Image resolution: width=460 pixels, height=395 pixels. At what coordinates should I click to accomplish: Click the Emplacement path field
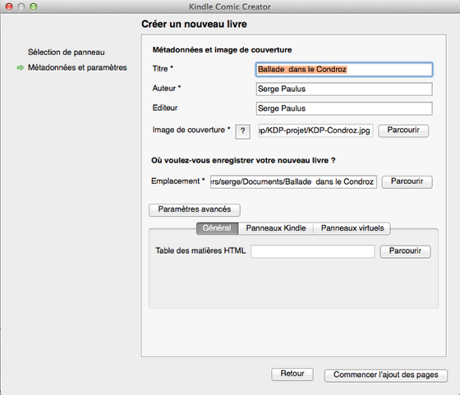point(293,181)
